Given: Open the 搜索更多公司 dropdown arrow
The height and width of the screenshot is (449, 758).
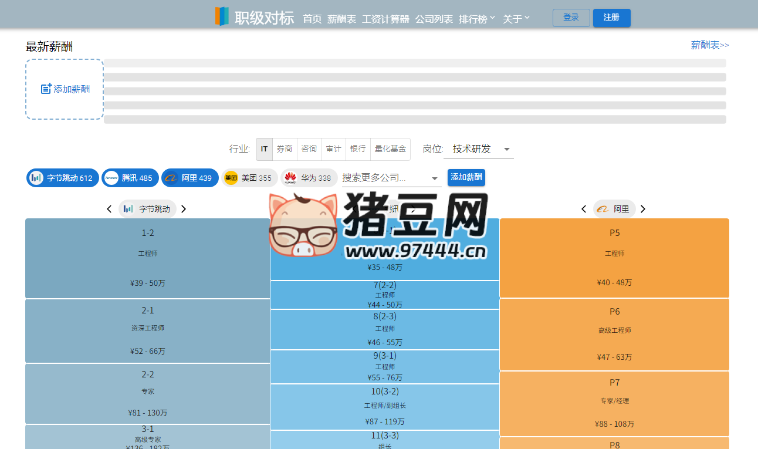Looking at the screenshot, I should coord(435,177).
